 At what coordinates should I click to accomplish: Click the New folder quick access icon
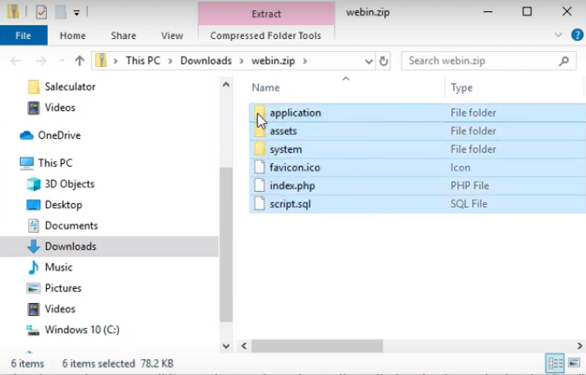pyautogui.click(x=61, y=12)
